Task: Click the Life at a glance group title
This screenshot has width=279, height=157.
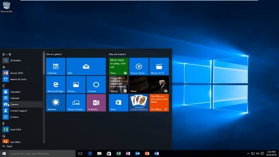Action: click(x=54, y=54)
